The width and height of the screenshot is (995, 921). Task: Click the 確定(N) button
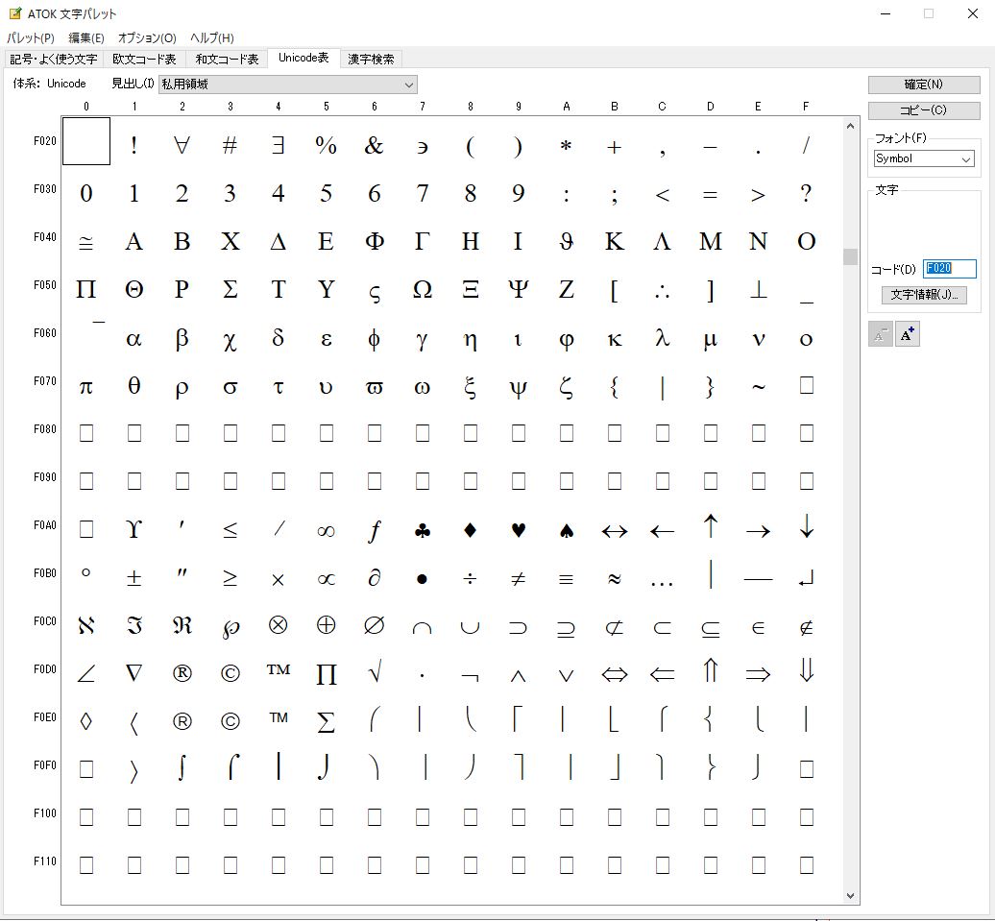(923, 85)
